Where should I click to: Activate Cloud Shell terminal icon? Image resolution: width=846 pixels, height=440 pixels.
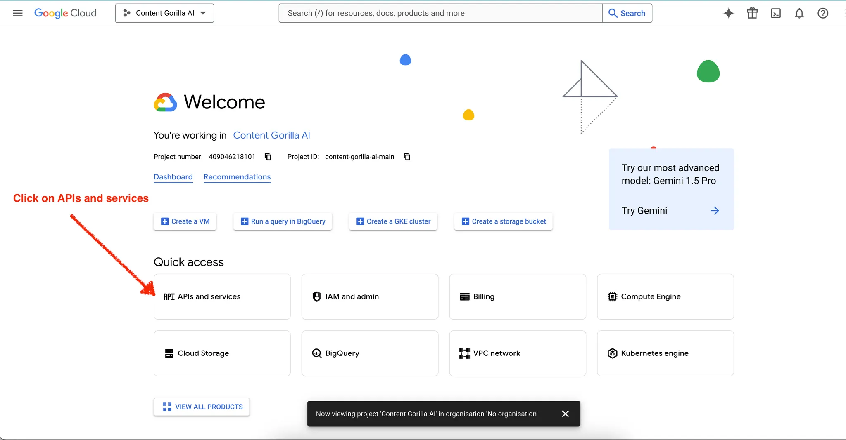(x=776, y=13)
